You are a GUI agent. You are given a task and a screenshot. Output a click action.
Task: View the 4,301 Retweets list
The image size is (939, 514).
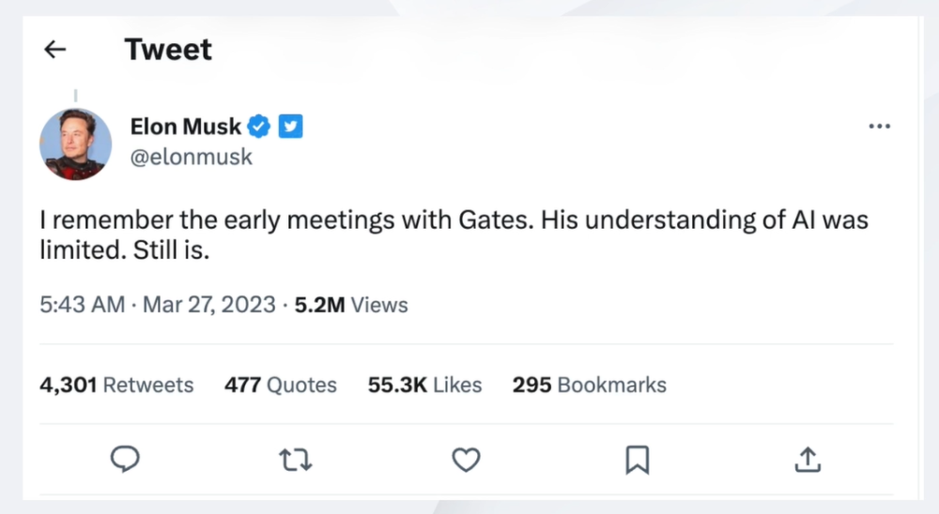116,385
